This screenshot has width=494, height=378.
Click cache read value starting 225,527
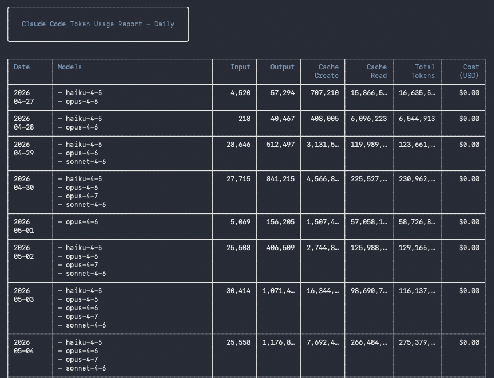(x=368, y=179)
